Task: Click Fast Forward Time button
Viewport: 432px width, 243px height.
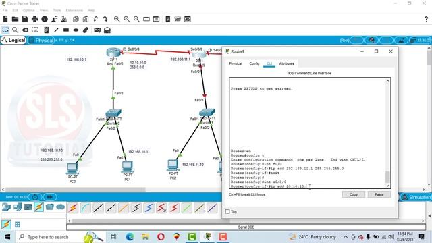Action: [50, 197]
